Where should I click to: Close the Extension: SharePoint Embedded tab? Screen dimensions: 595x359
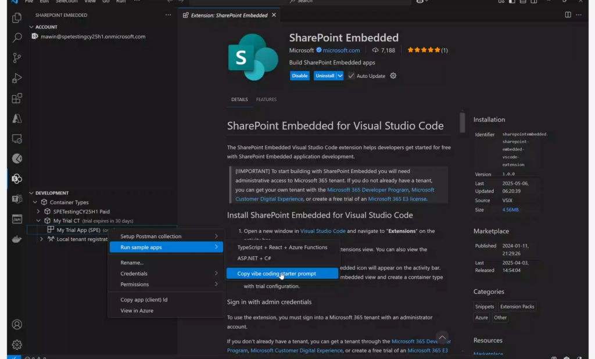274,15
